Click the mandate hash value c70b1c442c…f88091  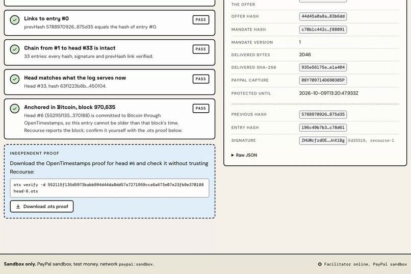(323, 30)
